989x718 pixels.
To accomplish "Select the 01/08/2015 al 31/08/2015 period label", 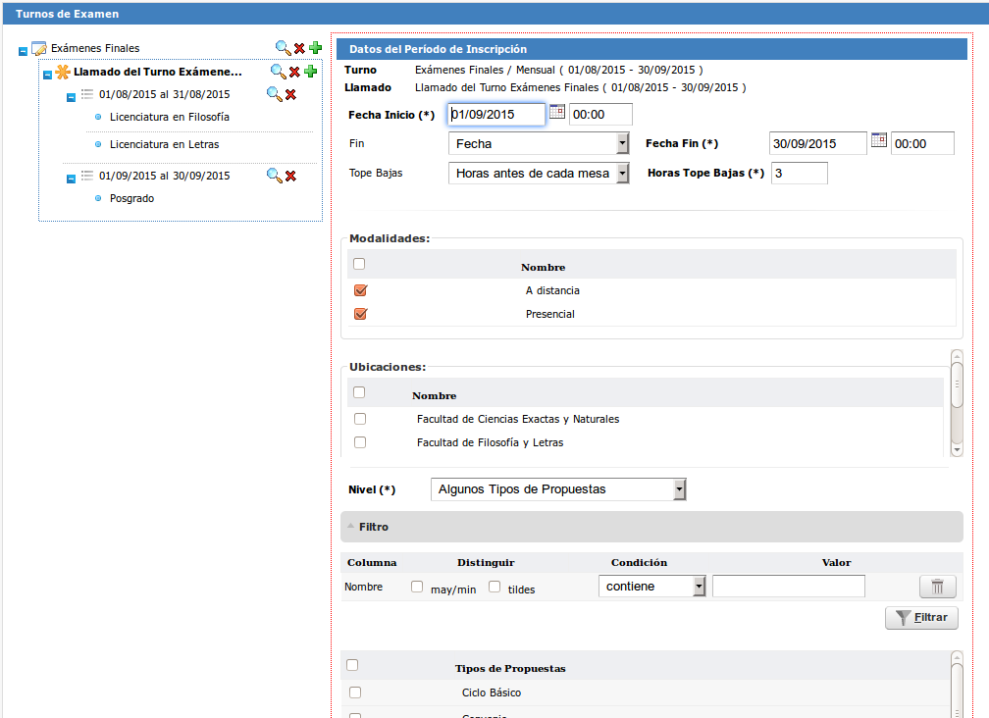I will 165,94.
